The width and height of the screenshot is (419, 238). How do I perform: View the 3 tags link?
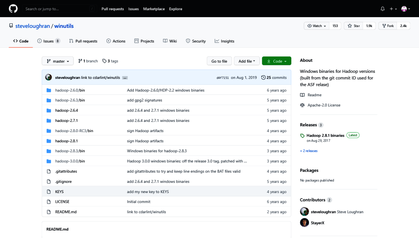click(x=110, y=61)
